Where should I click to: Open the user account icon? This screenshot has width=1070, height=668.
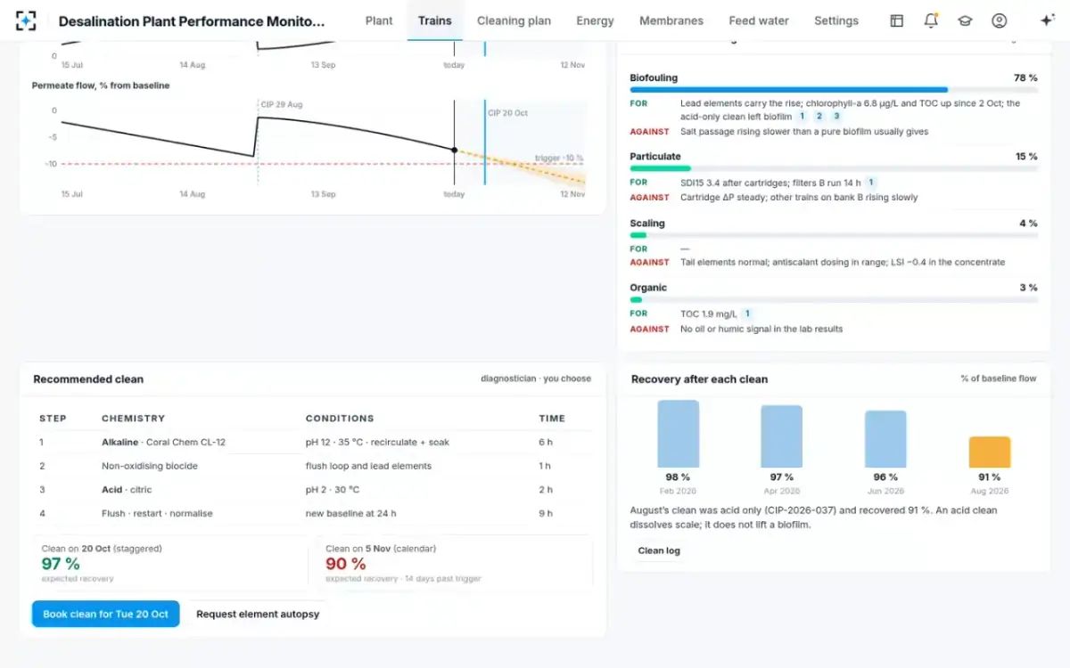(1000, 20)
